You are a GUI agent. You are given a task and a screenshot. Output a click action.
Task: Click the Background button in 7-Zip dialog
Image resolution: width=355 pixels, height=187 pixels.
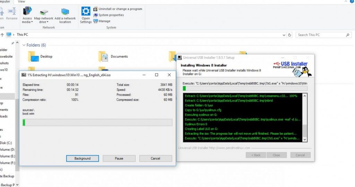82,159
